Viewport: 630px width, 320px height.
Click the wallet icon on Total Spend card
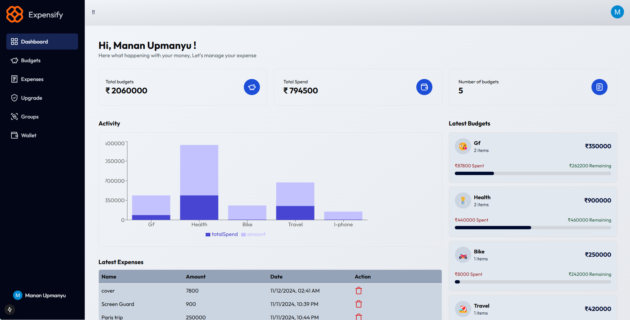tap(424, 87)
